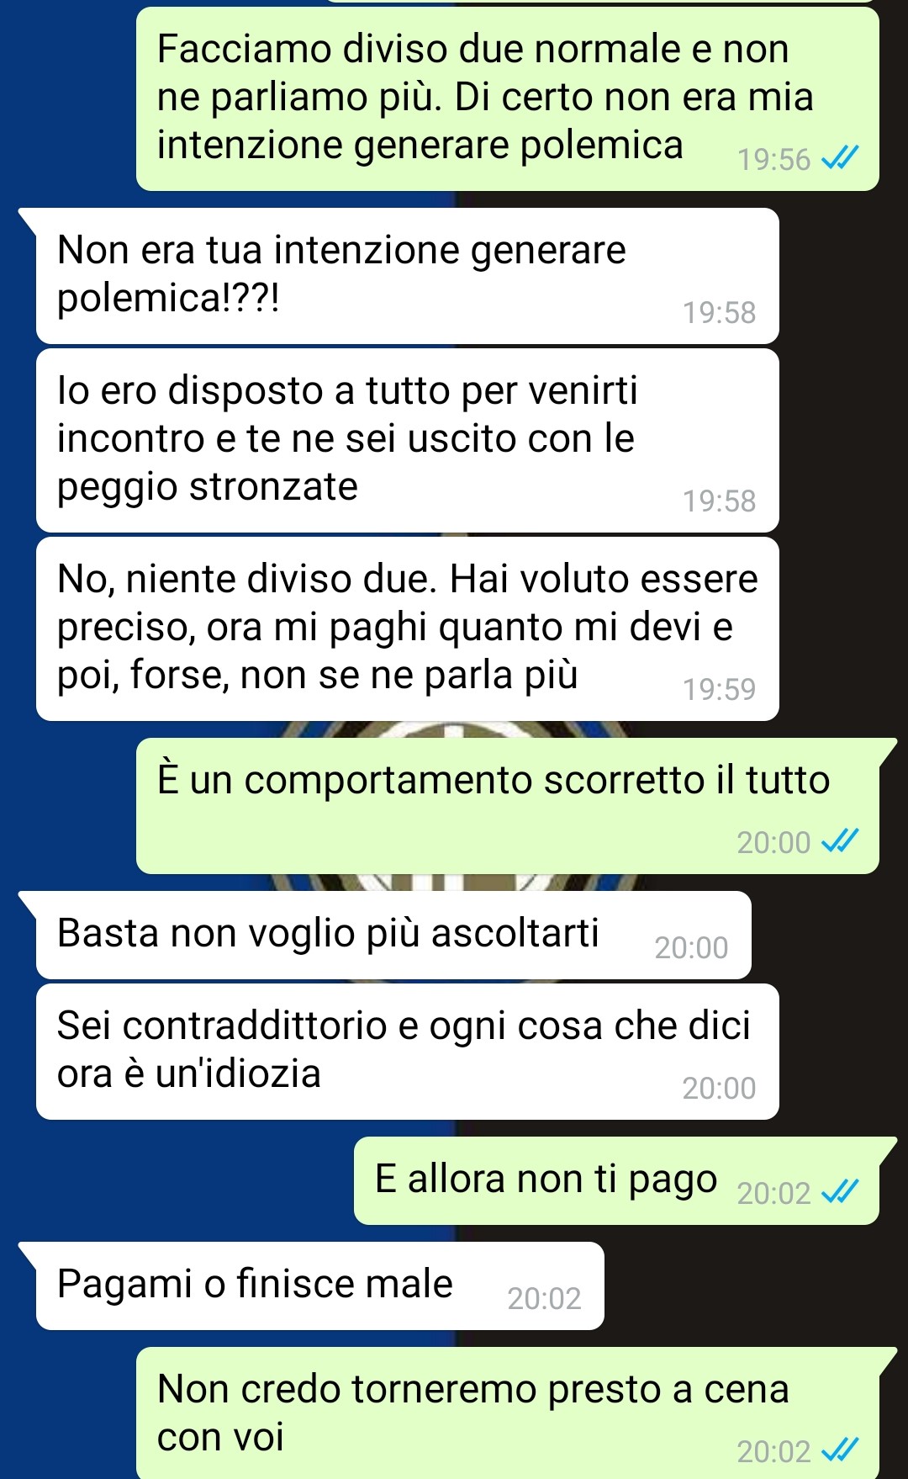Tap checkmarks on 'Non credo torneremo' message
Screen dimensions: 908x1479
[x=839, y=1450]
